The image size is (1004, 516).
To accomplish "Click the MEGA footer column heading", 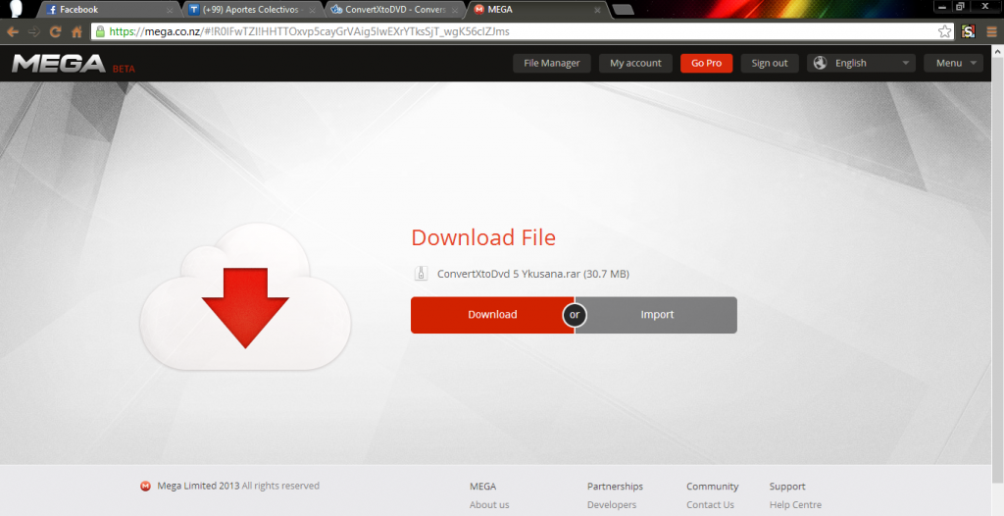I will click(x=482, y=487).
